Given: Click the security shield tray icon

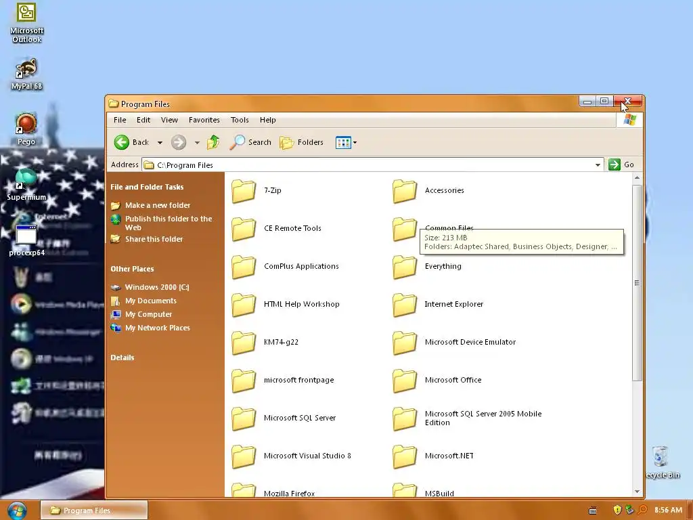Looking at the screenshot, I should [x=617, y=510].
